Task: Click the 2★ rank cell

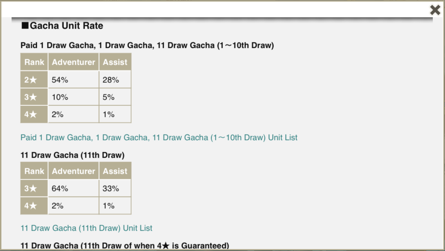Action: [x=34, y=80]
